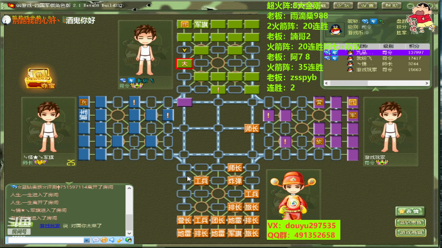The height and width of the screenshot is (248, 442).
Task: Select the purple 旅 piece
Action: point(319,142)
